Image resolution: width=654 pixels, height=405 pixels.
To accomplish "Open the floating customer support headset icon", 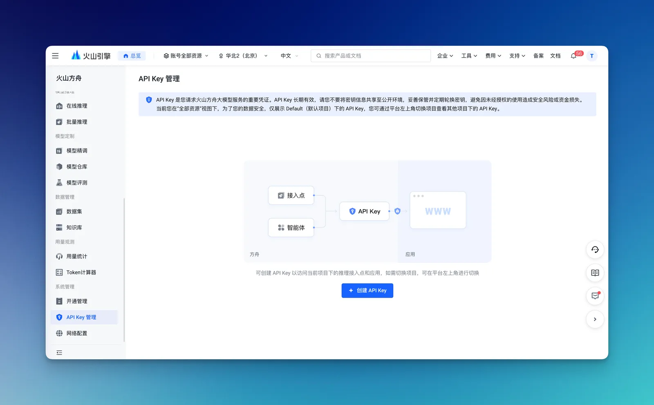I will tap(595, 250).
